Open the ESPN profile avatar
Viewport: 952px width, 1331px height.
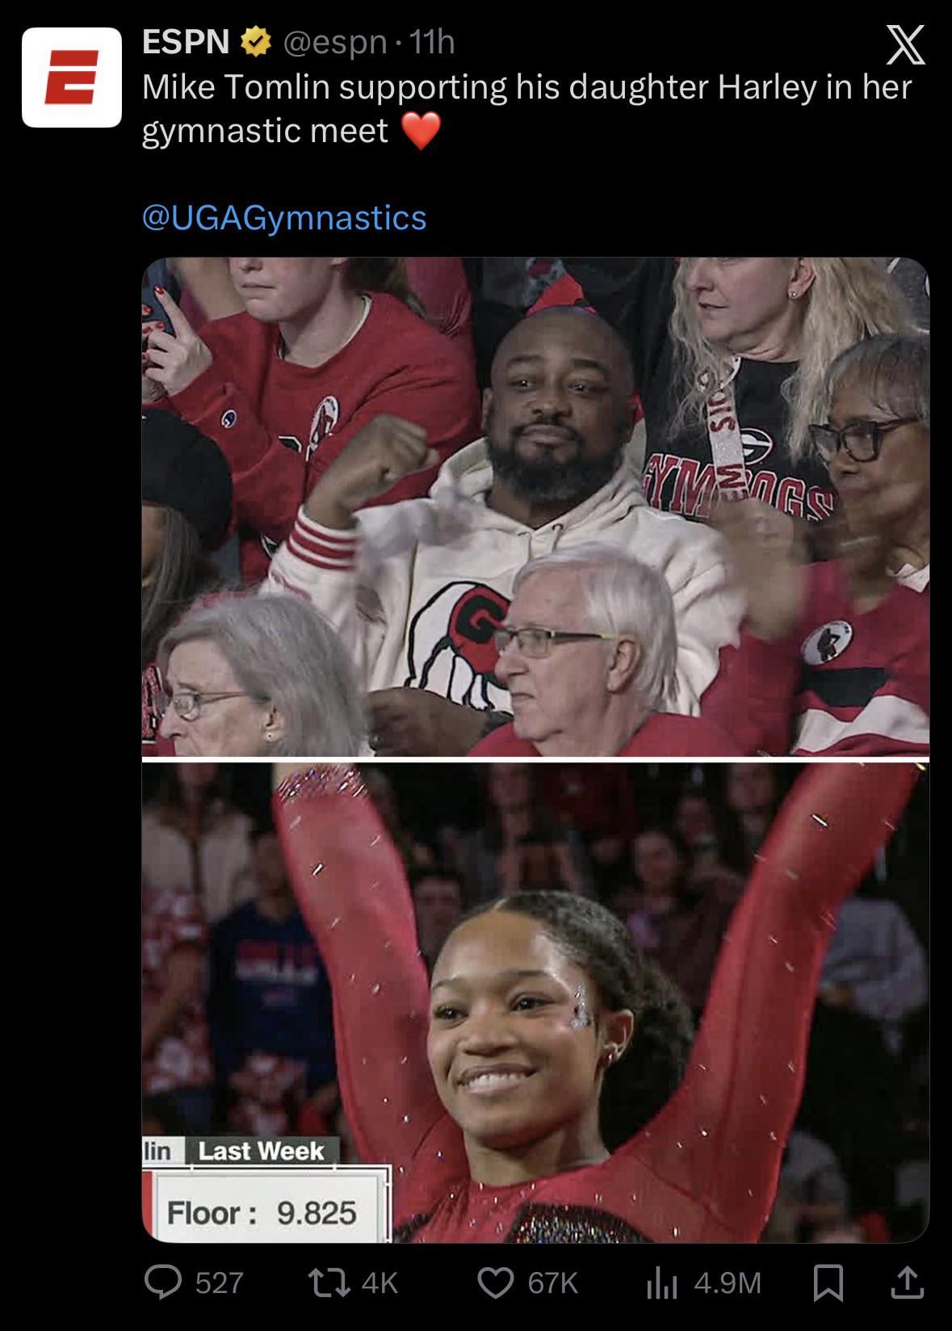72,78
